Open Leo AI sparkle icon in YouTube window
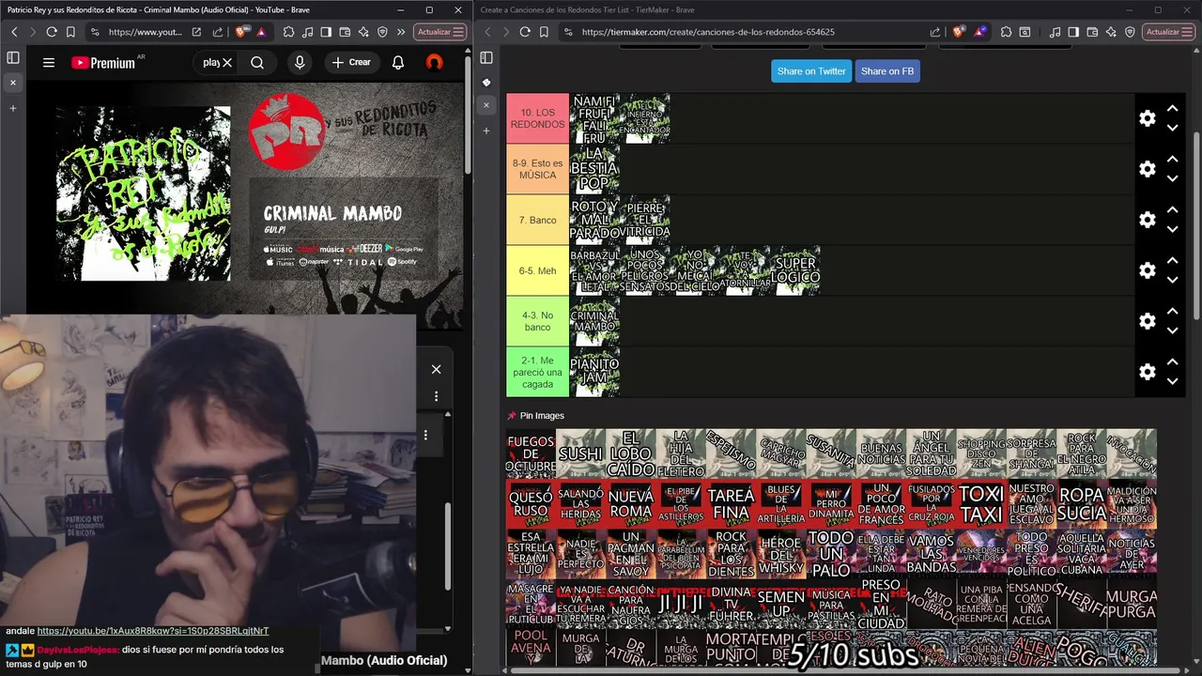 point(363,32)
